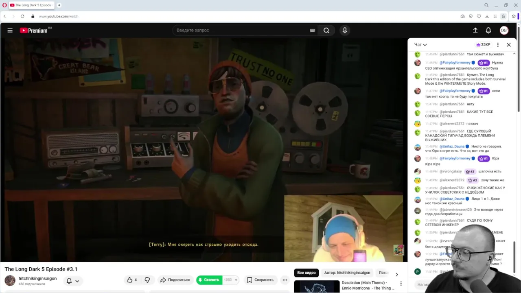Open chat options three-dot menu
This screenshot has width=521, height=293.
click(498, 45)
